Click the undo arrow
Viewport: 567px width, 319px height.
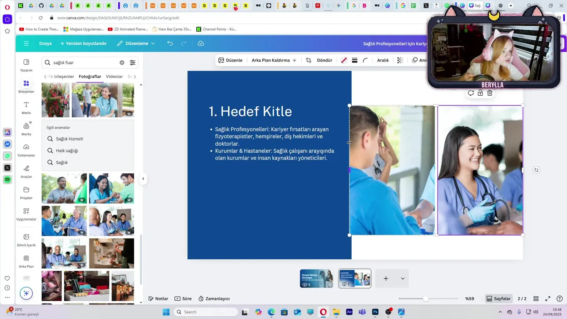[x=170, y=43]
